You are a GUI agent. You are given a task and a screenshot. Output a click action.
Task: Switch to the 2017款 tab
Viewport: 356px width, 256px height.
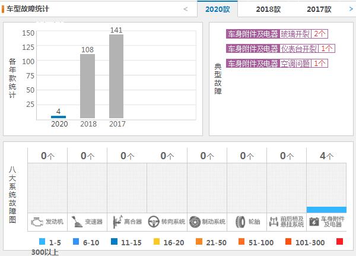point(319,10)
